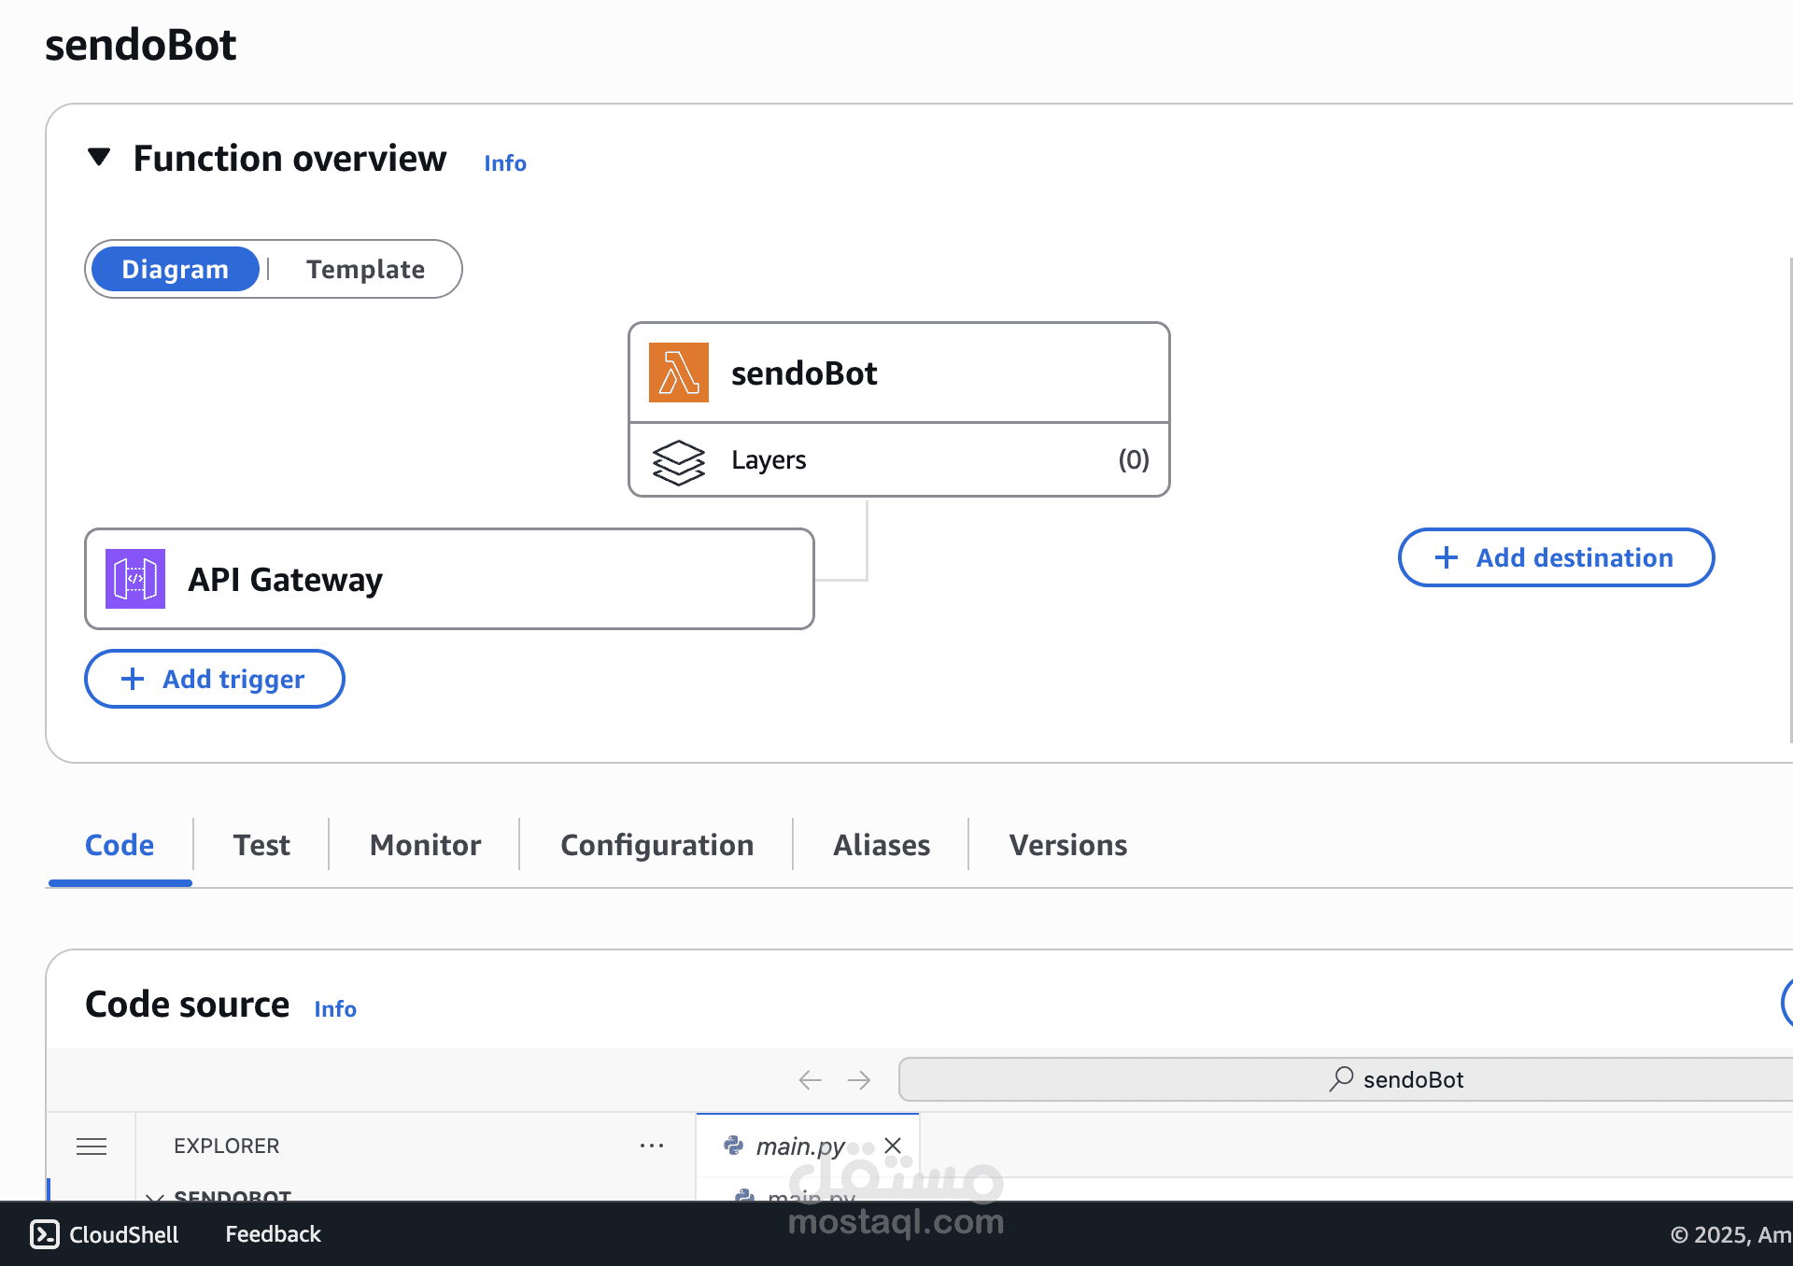Open the Configuration tab

click(656, 844)
